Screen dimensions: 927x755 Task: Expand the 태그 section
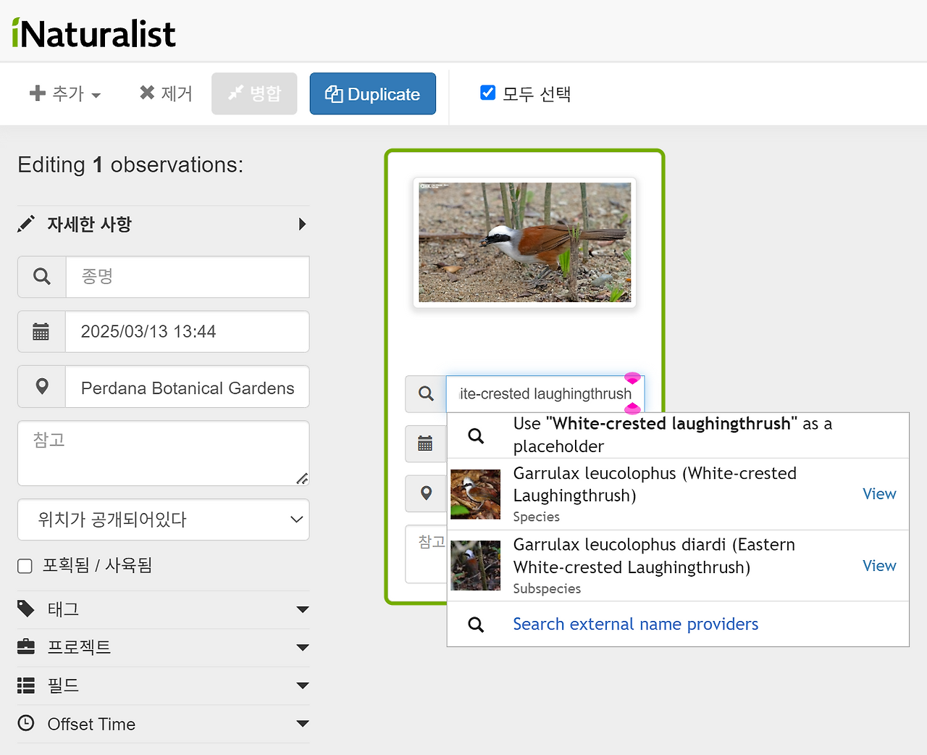pyautogui.click(x=303, y=609)
